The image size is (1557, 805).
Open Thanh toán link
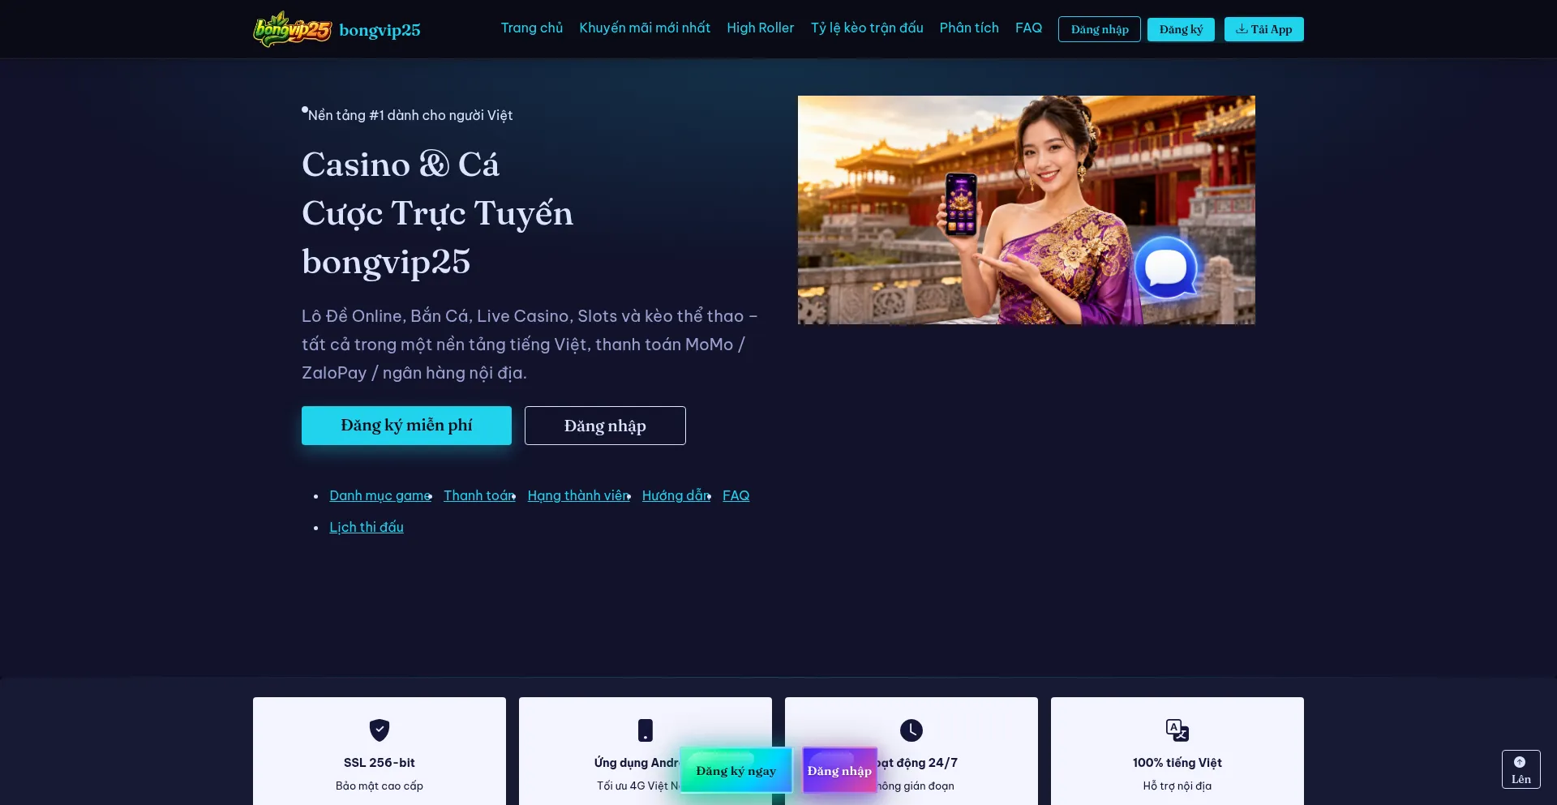pyautogui.click(x=479, y=495)
